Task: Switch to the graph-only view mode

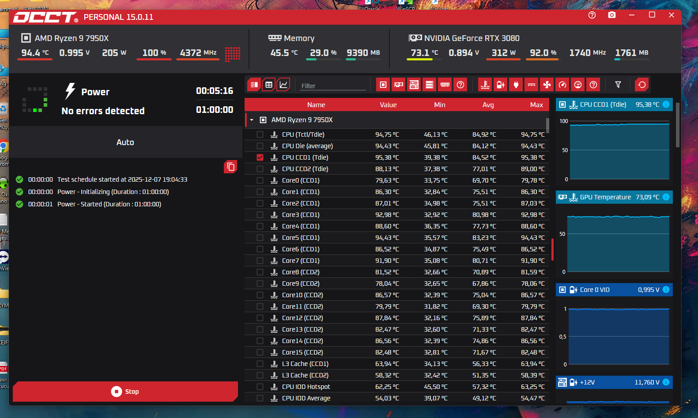Action: [283, 85]
